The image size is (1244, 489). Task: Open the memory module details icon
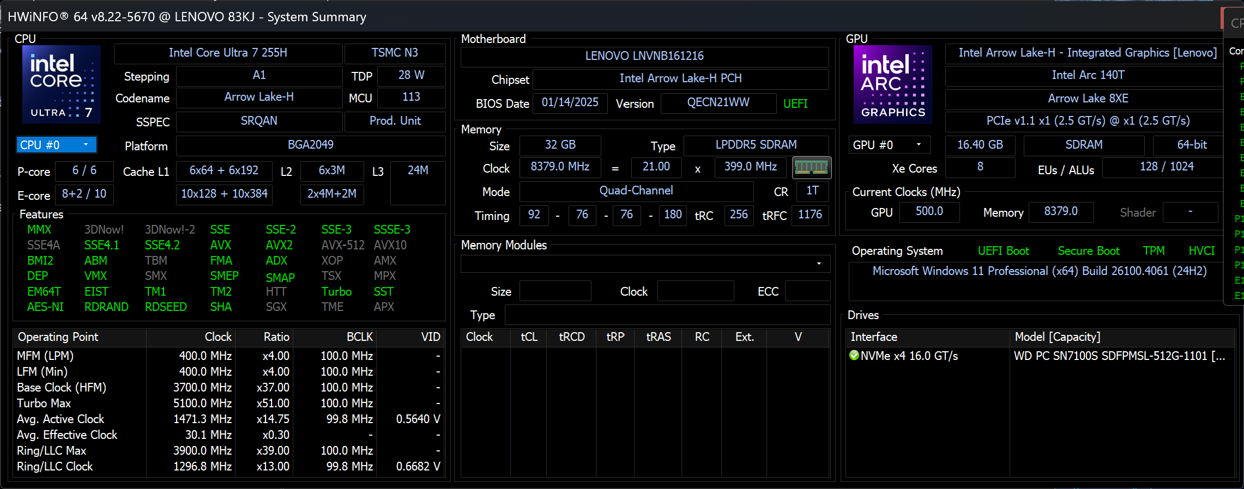(x=811, y=167)
